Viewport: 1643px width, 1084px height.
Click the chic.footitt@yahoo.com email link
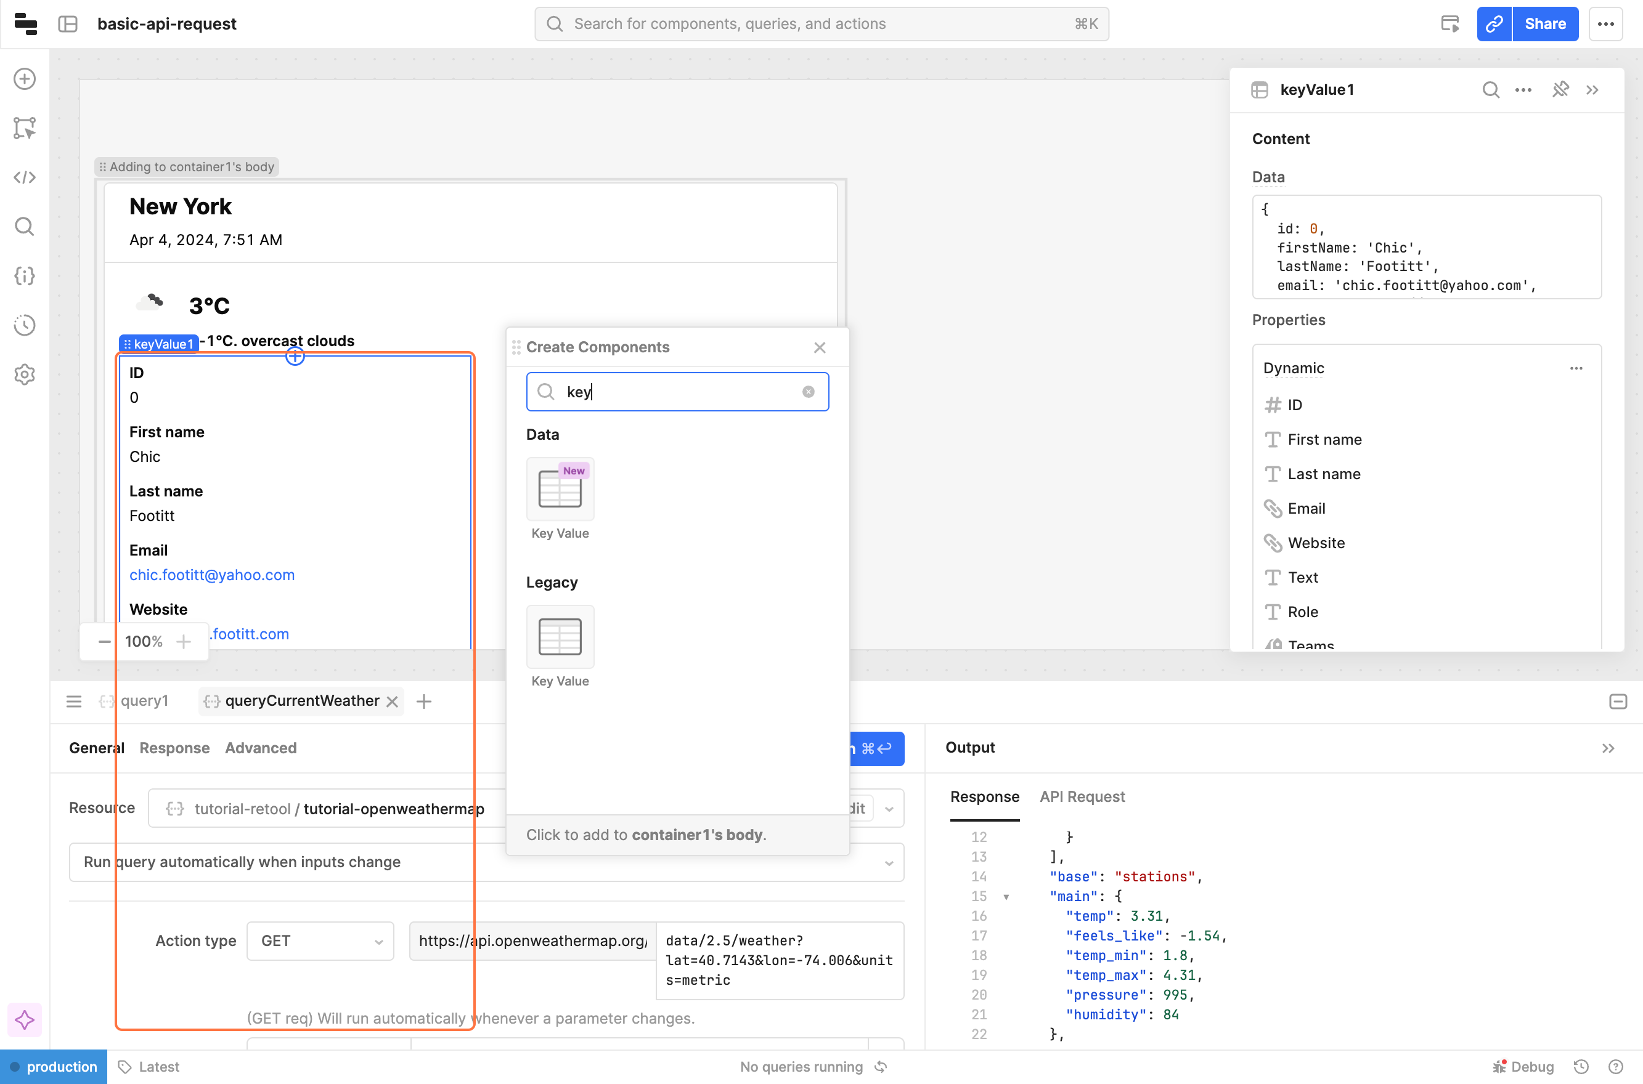[x=211, y=575]
